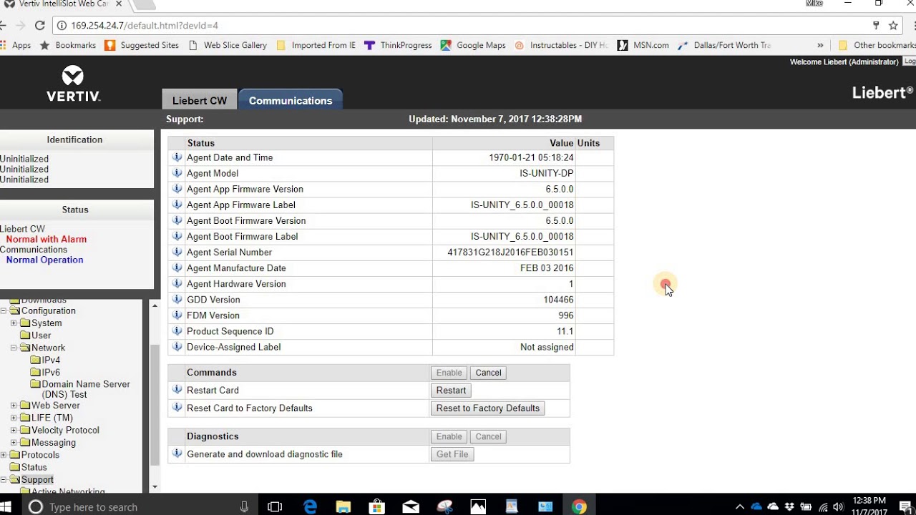Click info icon beside Restart Card
The width and height of the screenshot is (916, 515).
[177, 390]
